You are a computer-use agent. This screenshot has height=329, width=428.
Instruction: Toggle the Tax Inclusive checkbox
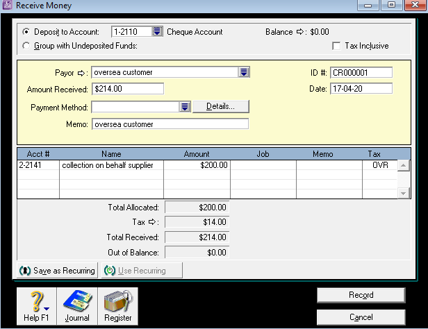[x=336, y=46]
